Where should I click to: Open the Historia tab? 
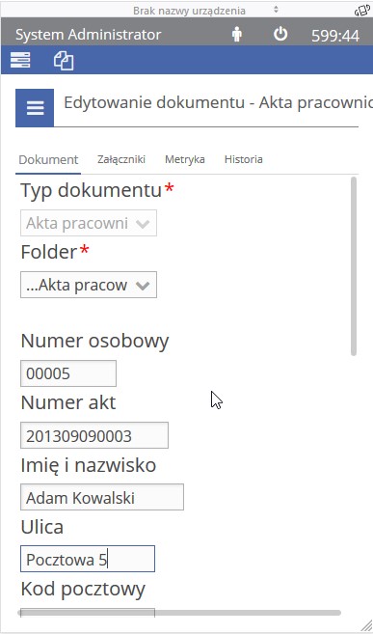pyautogui.click(x=244, y=159)
